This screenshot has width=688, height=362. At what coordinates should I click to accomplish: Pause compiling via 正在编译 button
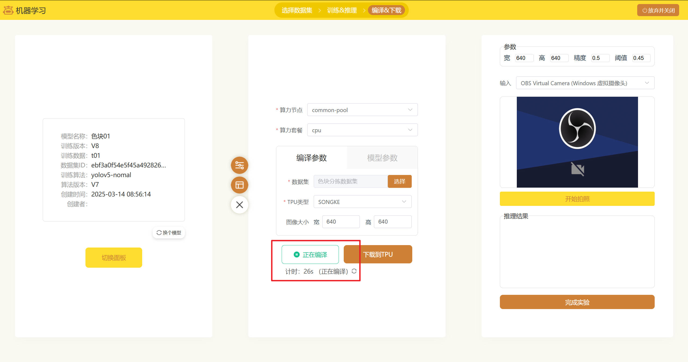(x=310, y=255)
